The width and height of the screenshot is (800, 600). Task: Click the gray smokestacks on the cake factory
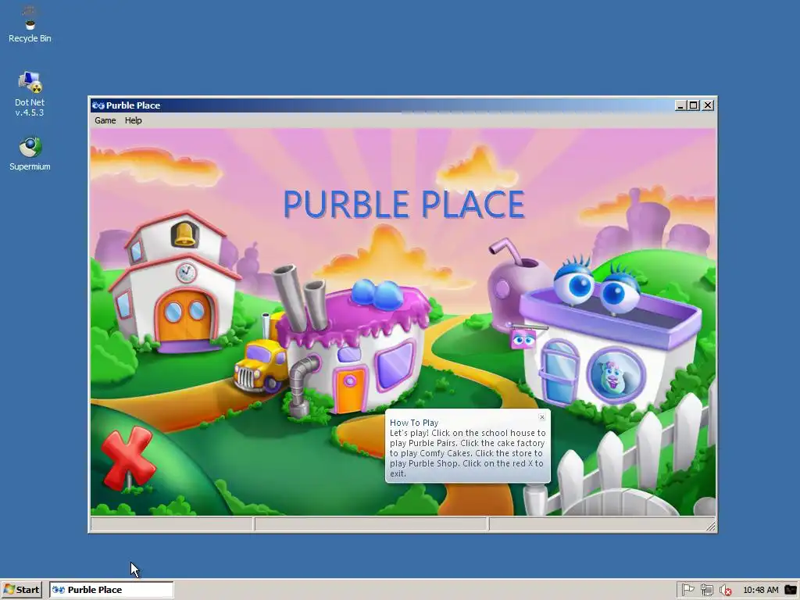[x=300, y=296]
